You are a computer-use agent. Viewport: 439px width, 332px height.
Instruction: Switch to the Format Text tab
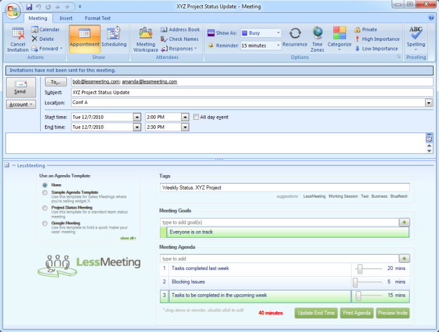(98, 18)
